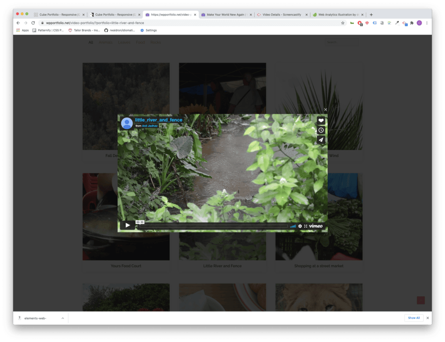Viewport: 445px width, 342px height.
Task: Open the green extension beside the bookmark star
Action: [352, 23]
